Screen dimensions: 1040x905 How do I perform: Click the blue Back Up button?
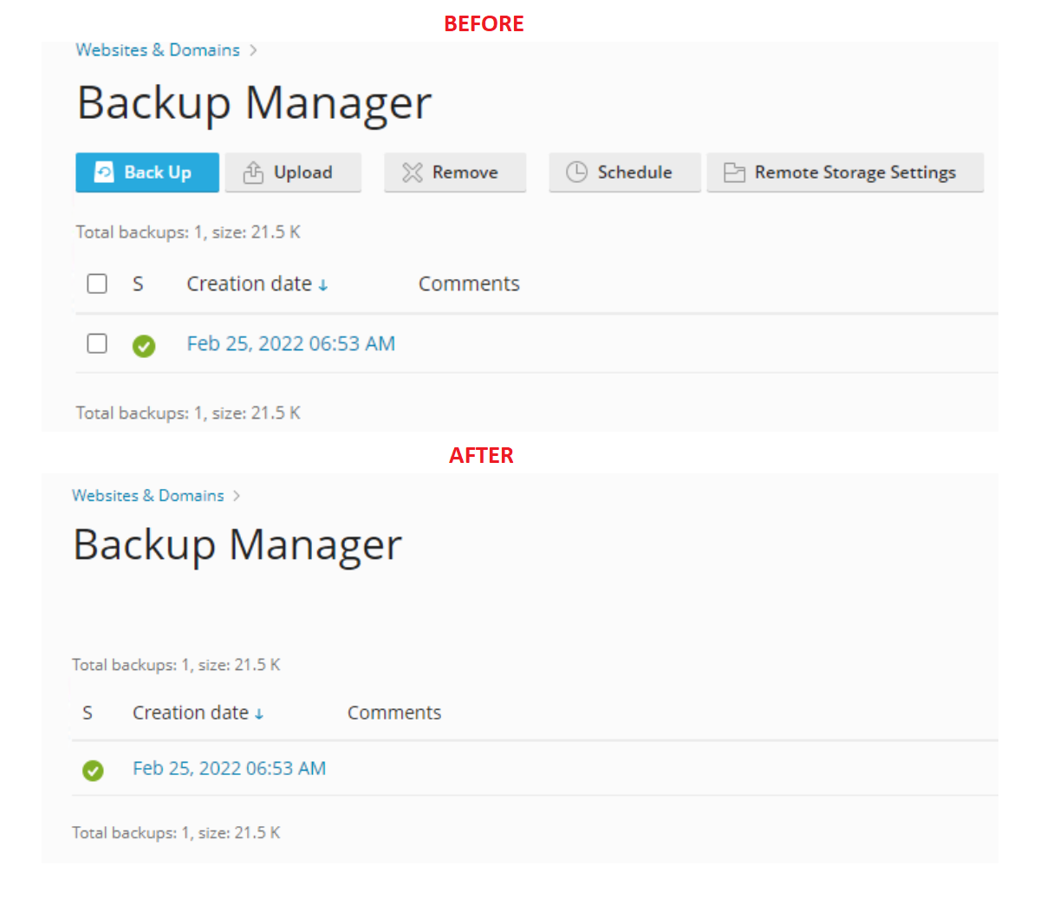coord(146,173)
